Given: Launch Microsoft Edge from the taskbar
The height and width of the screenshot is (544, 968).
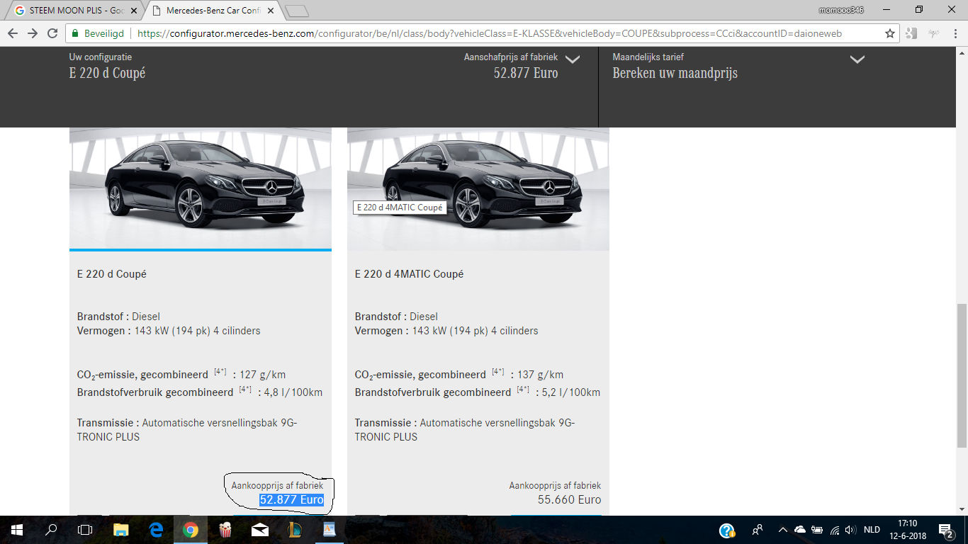Looking at the screenshot, I should (156, 530).
